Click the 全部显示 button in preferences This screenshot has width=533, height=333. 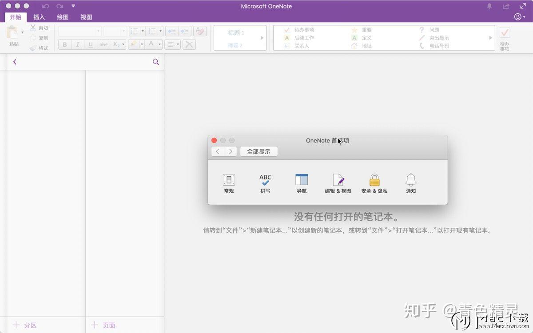259,151
